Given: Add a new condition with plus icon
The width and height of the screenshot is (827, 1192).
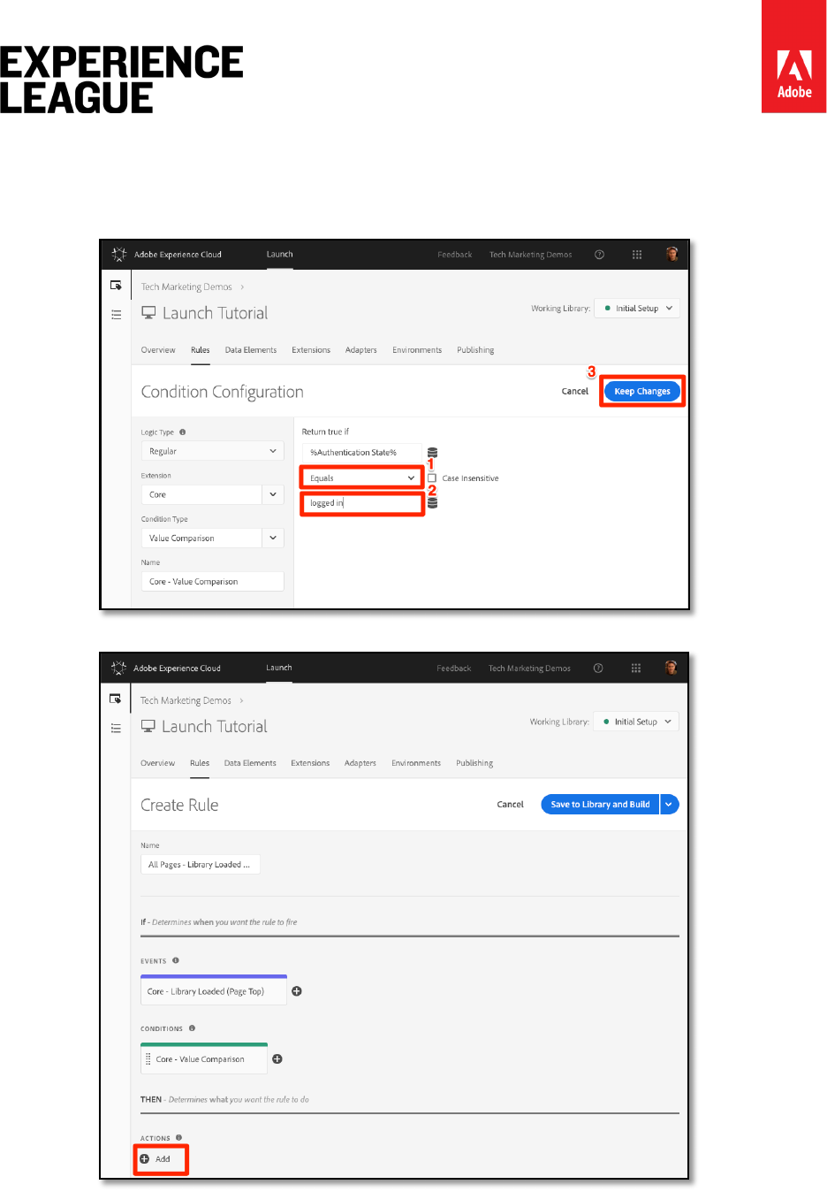Looking at the screenshot, I should (277, 1058).
